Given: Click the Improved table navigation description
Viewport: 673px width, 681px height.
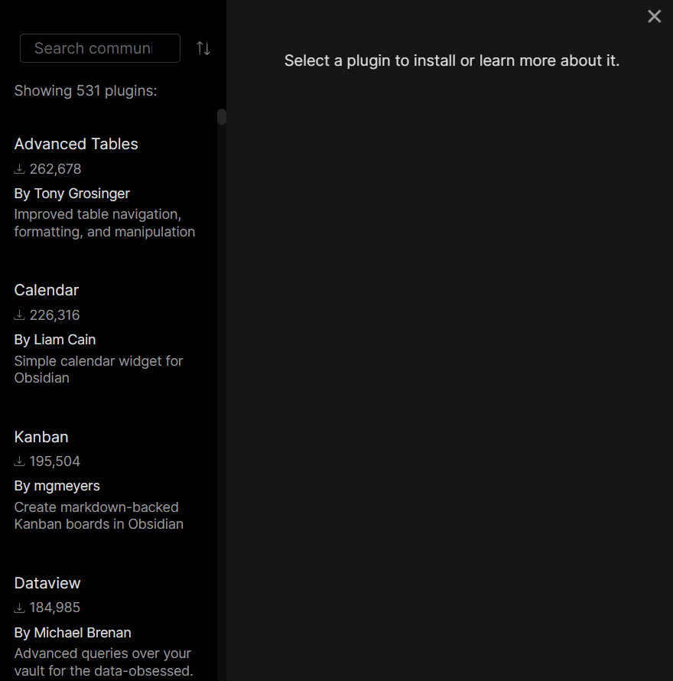Looking at the screenshot, I should [104, 223].
